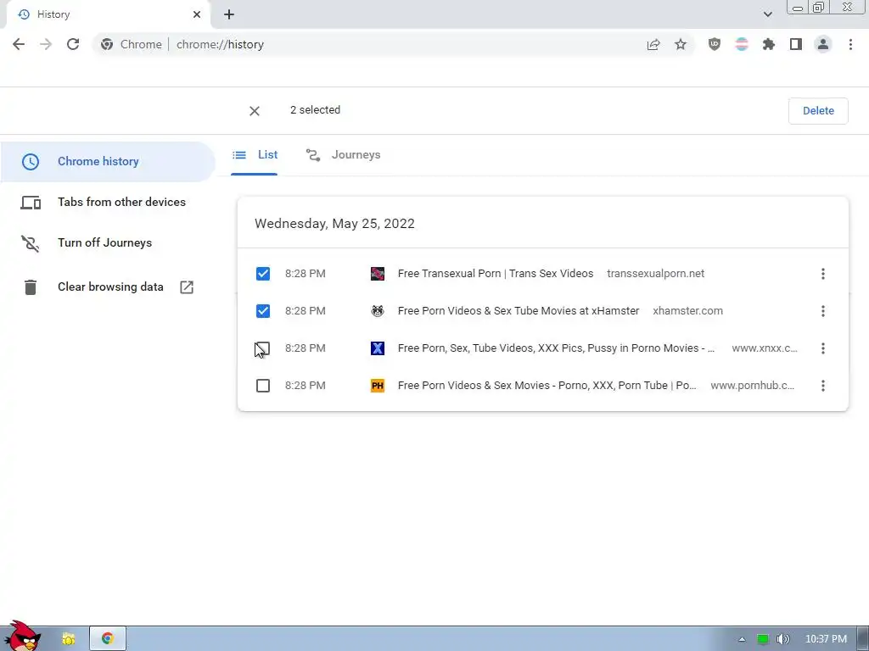
Task: Check the xnxx entry checkbox
Action: tap(263, 348)
